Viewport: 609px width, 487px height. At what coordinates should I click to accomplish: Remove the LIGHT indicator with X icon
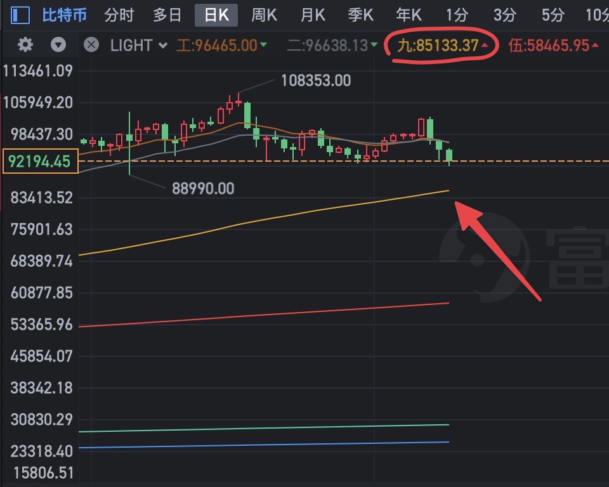coord(91,45)
